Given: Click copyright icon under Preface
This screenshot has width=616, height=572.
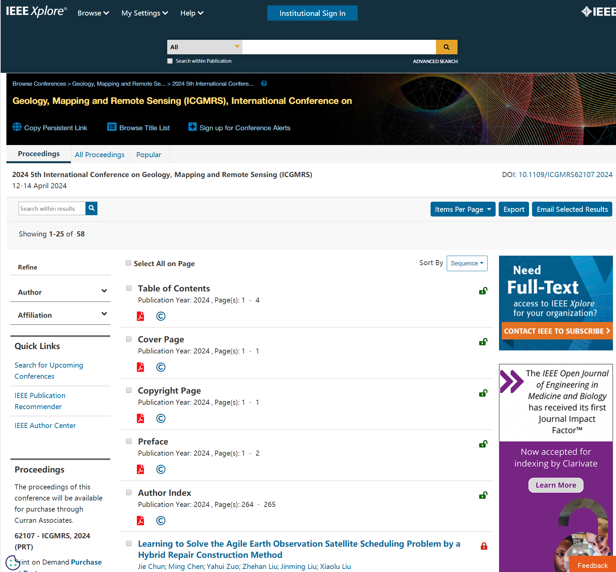Looking at the screenshot, I should point(161,469).
